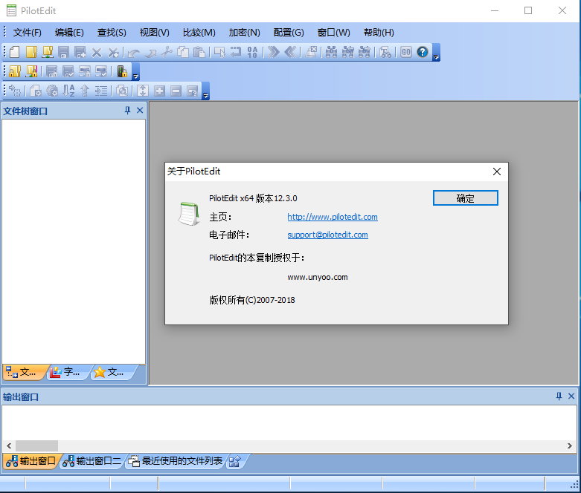Click the Sort A-Z toolbar icon
The width and height of the screenshot is (581, 493).
[68, 91]
